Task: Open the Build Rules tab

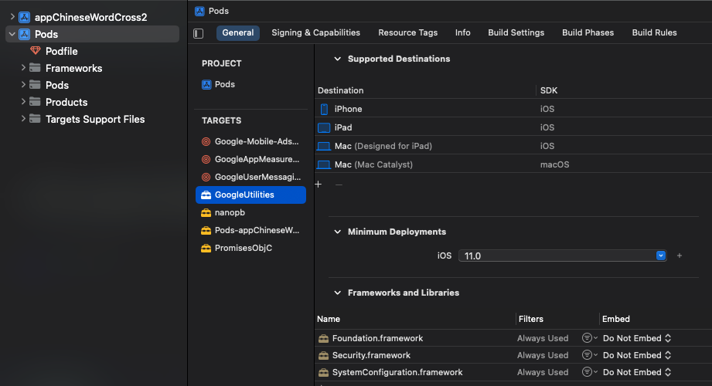Action: click(654, 32)
